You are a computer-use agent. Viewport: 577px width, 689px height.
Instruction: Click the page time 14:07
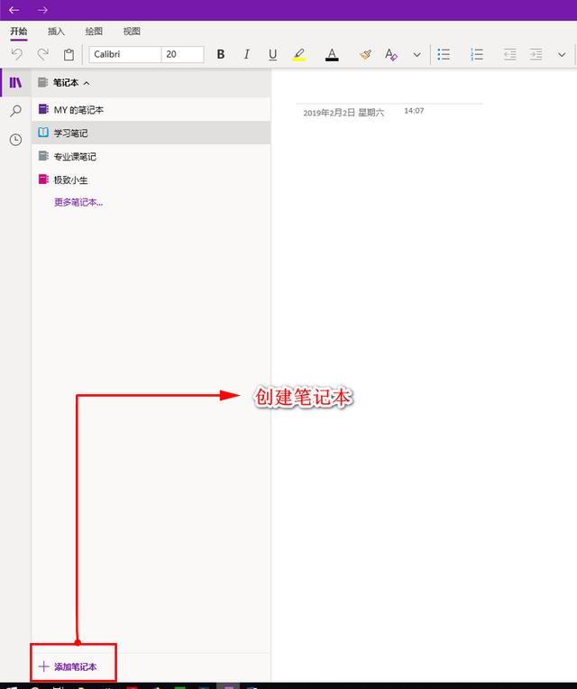tap(414, 111)
